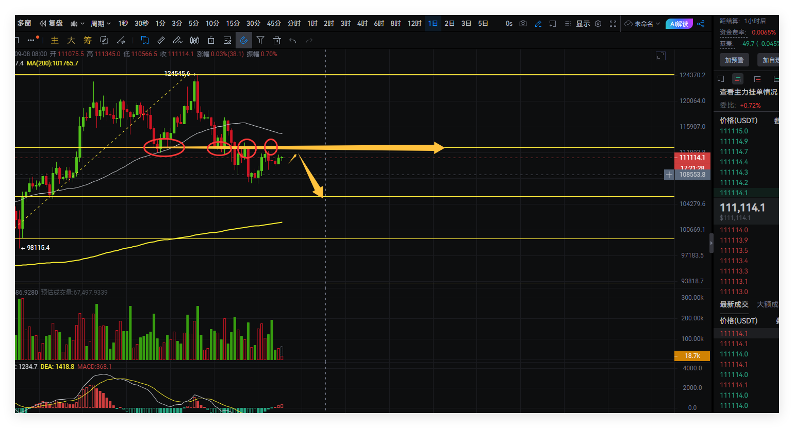Expand the 周期 period dropdown
Viewport: 794px width, 428px height.
pos(101,24)
